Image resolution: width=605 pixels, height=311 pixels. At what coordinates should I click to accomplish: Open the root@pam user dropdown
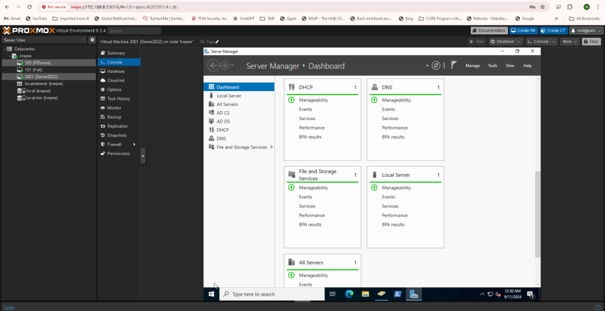[x=585, y=30]
